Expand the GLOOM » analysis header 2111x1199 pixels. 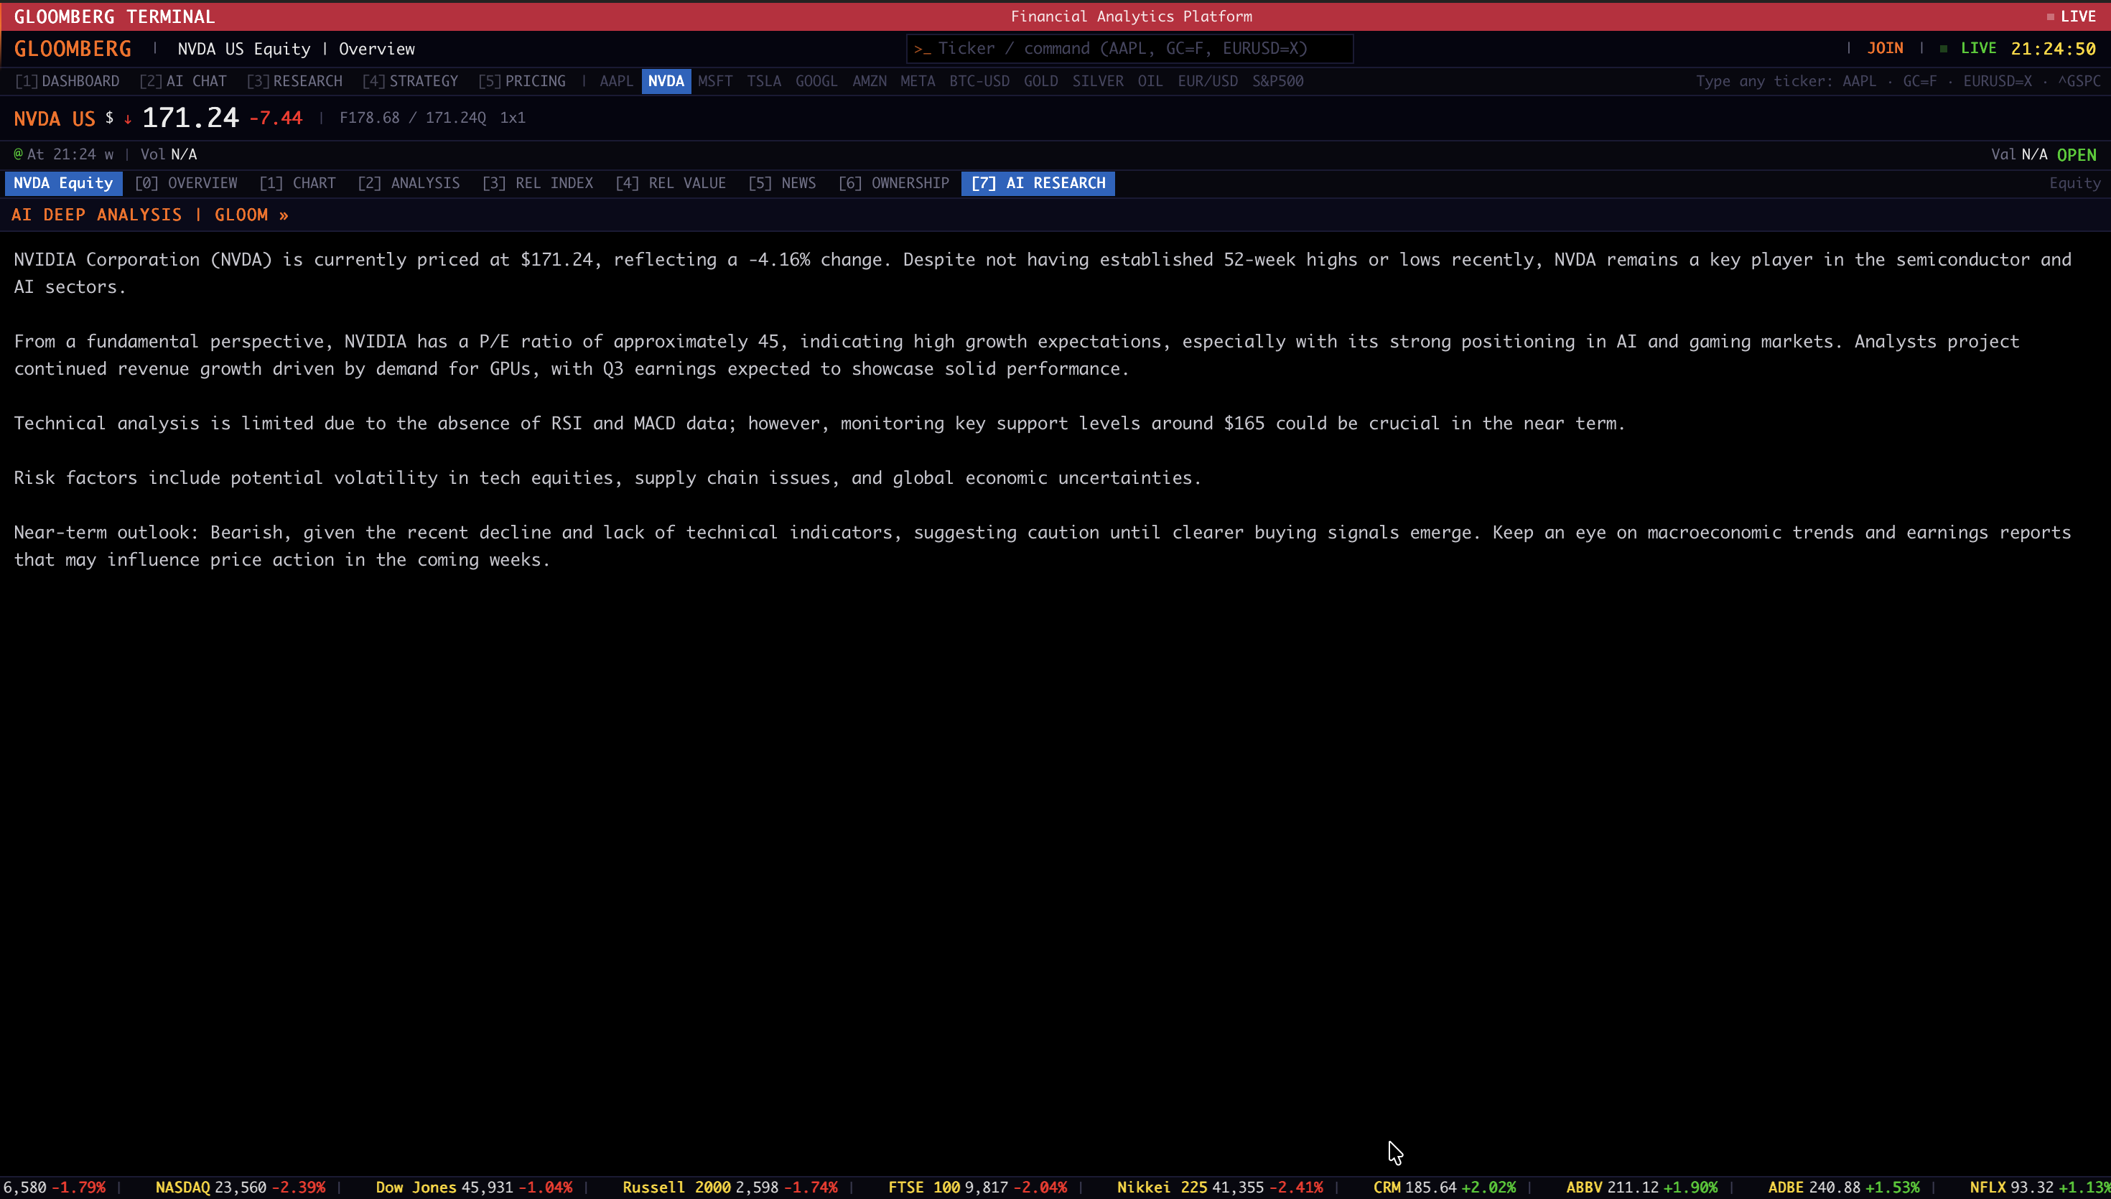click(251, 215)
